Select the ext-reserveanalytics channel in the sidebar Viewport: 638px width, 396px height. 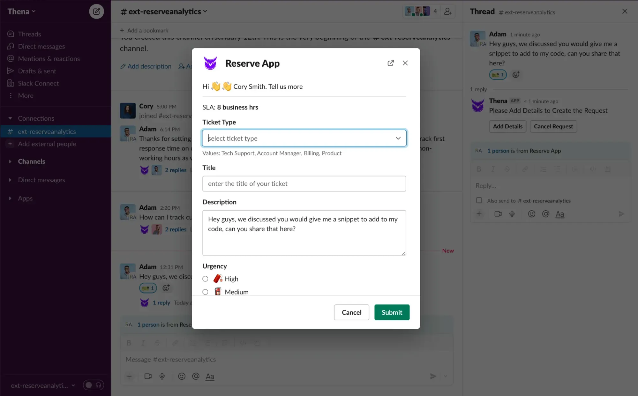pyautogui.click(x=56, y=131)
